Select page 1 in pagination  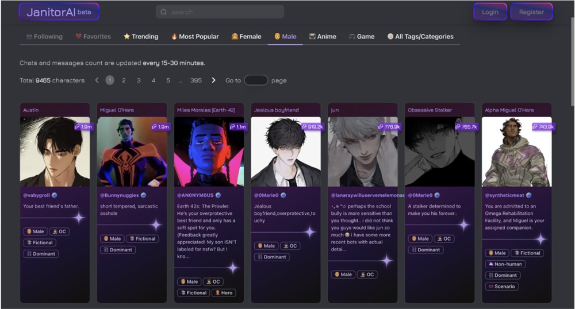pos(110,80)
